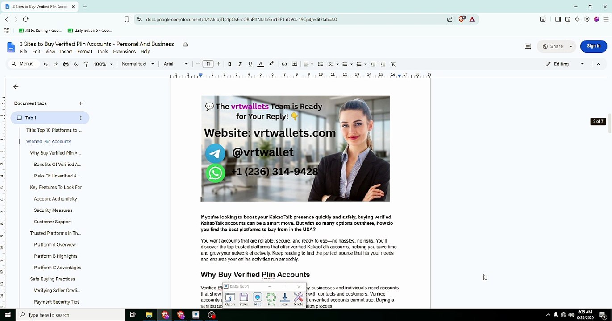Open the Brave Shields lion icon
The height and width of the screenshot is (321, 612).
(462, 19)
